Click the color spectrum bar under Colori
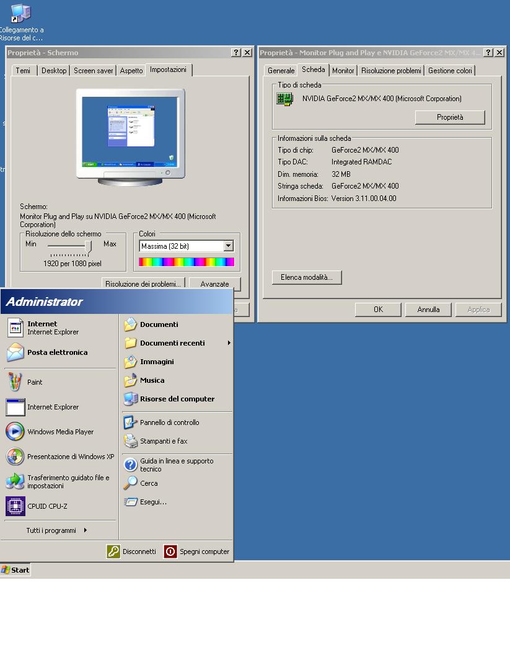This screenshot has height=670, width=510. pos(187,262)
